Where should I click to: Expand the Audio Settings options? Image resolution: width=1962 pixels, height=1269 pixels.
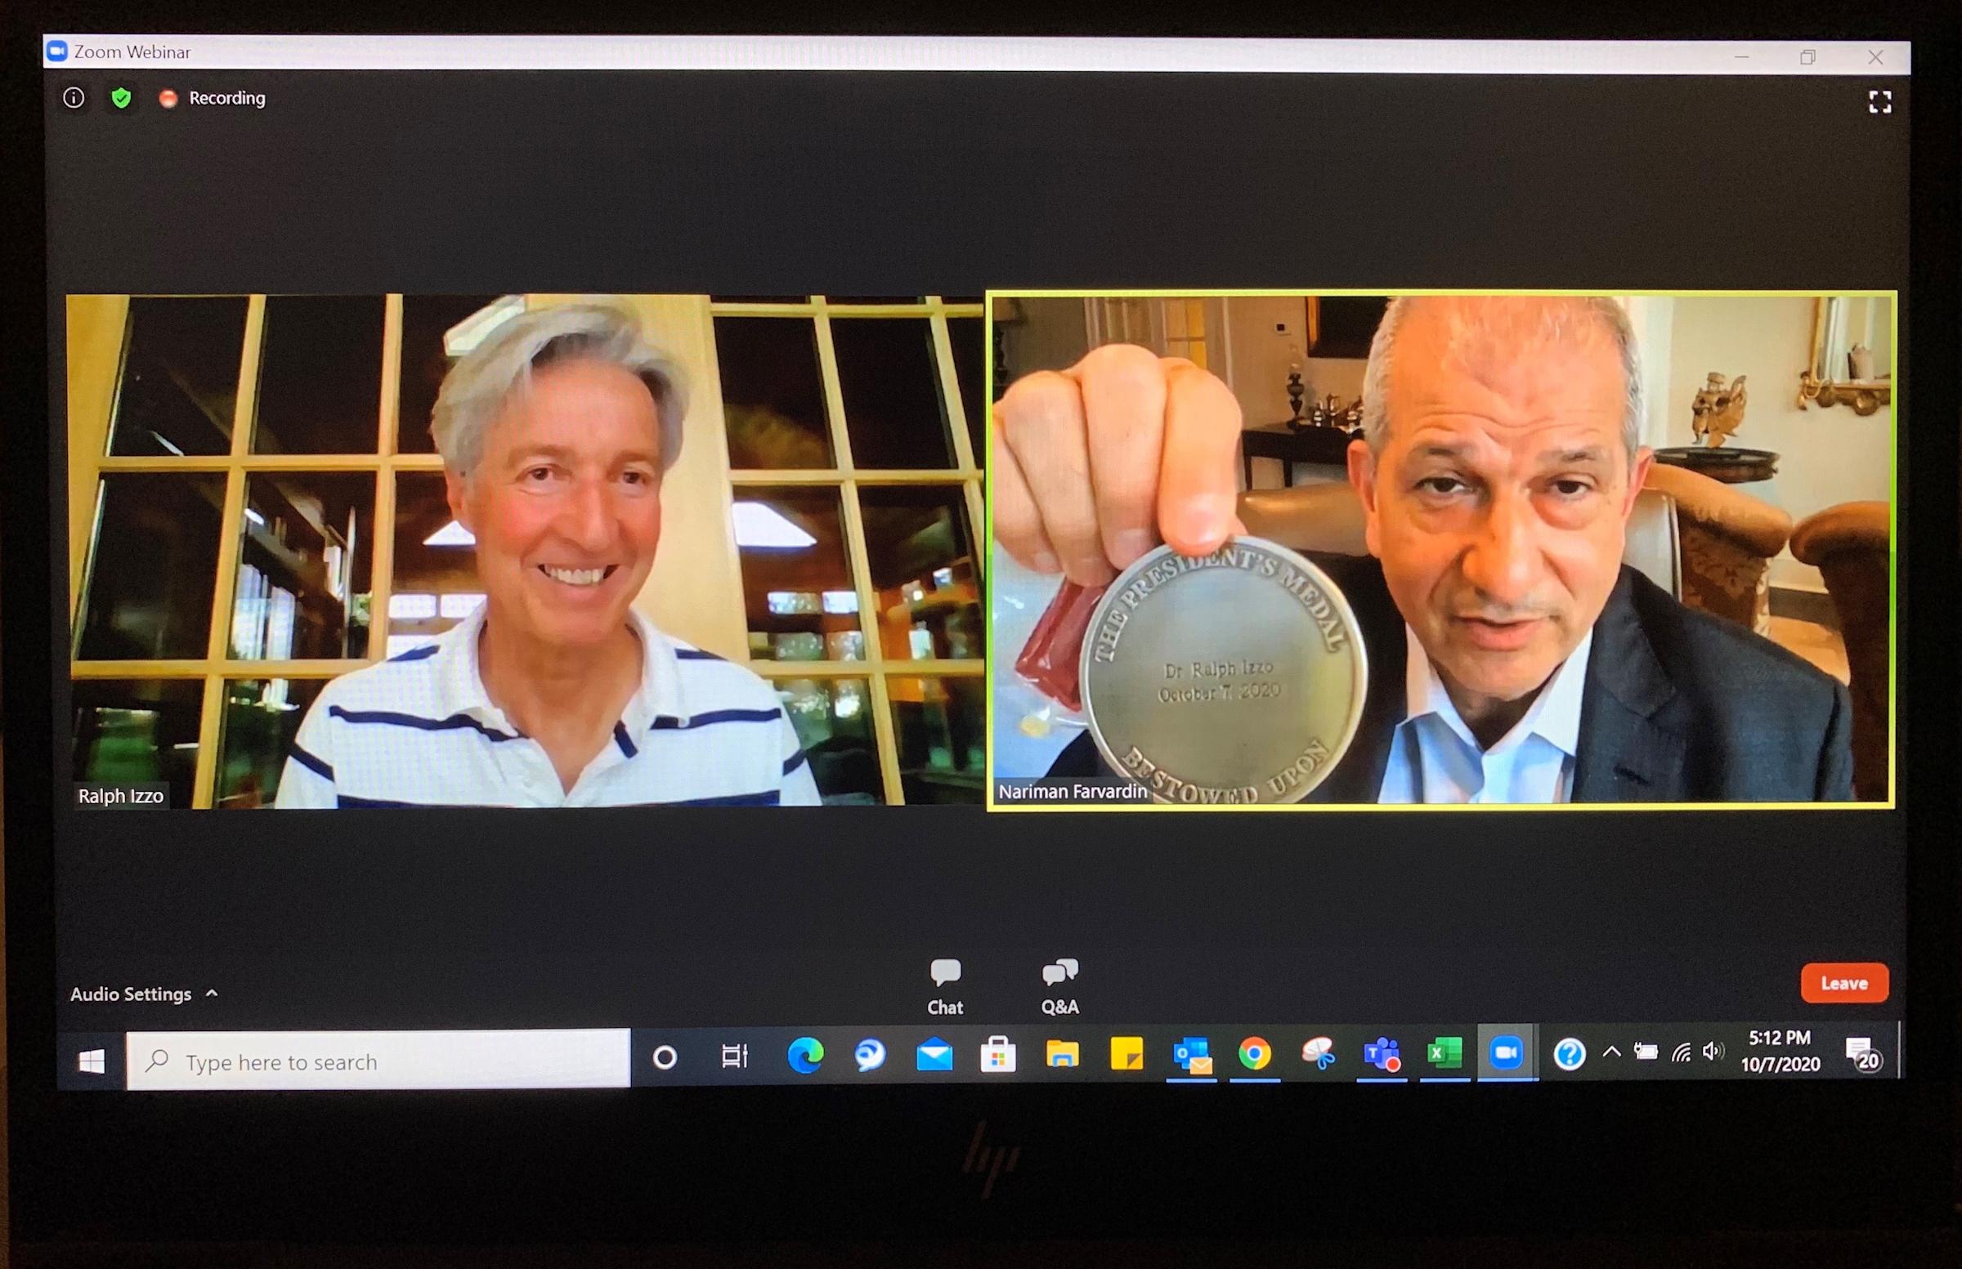(x=213, y=994)
